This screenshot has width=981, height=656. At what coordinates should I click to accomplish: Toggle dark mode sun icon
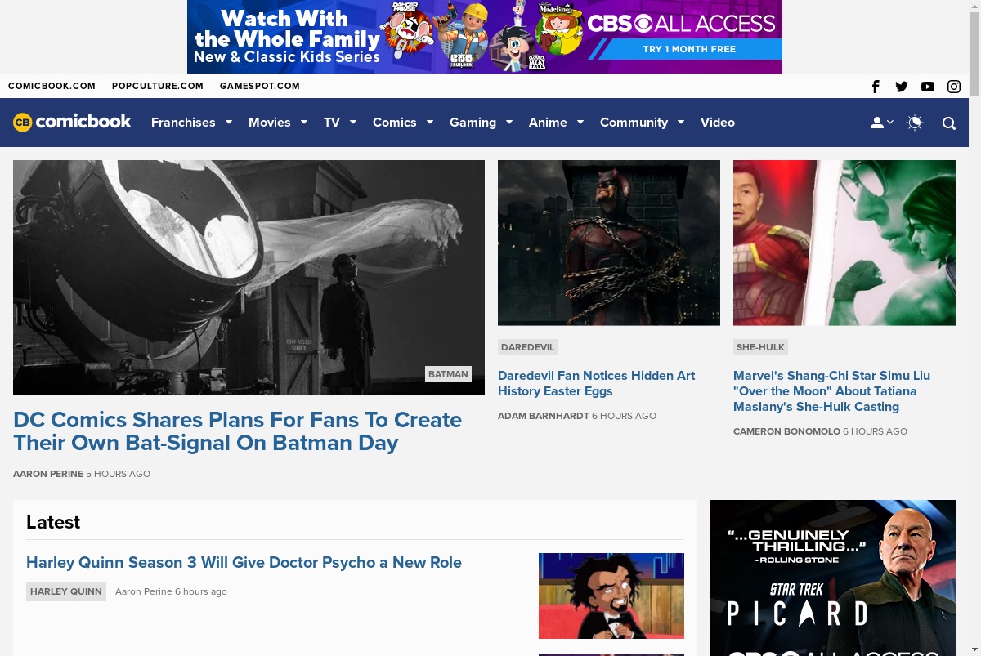click(x=915, y=123)
